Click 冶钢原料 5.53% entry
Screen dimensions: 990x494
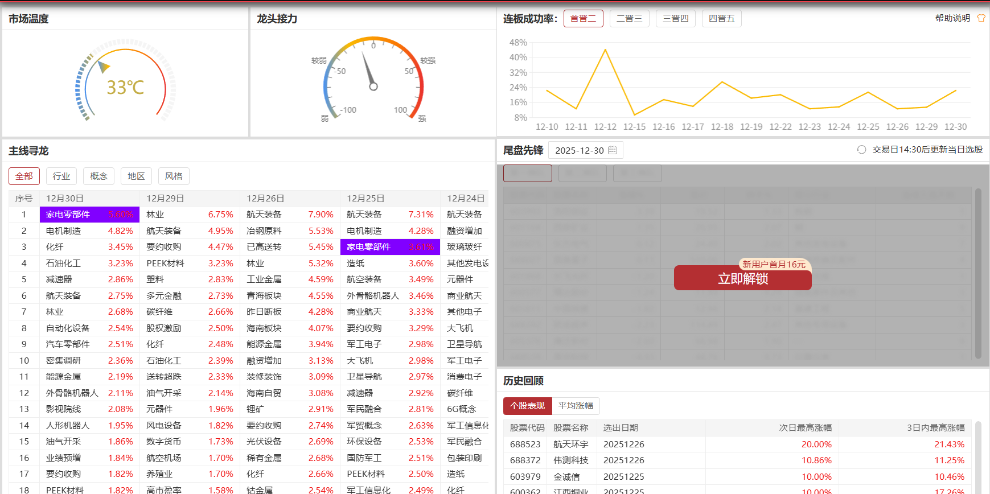pos(290,231)
